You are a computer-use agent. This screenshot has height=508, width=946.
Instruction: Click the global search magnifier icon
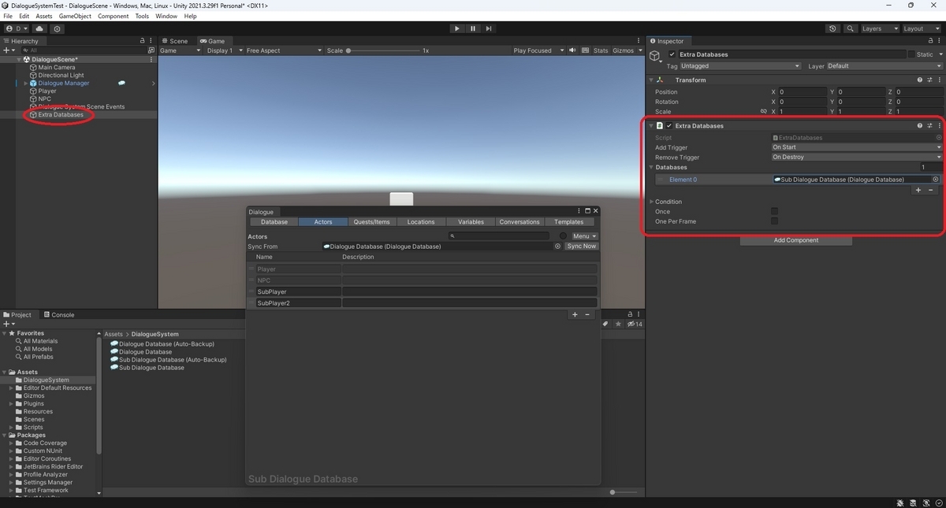[x=851, y=28]
